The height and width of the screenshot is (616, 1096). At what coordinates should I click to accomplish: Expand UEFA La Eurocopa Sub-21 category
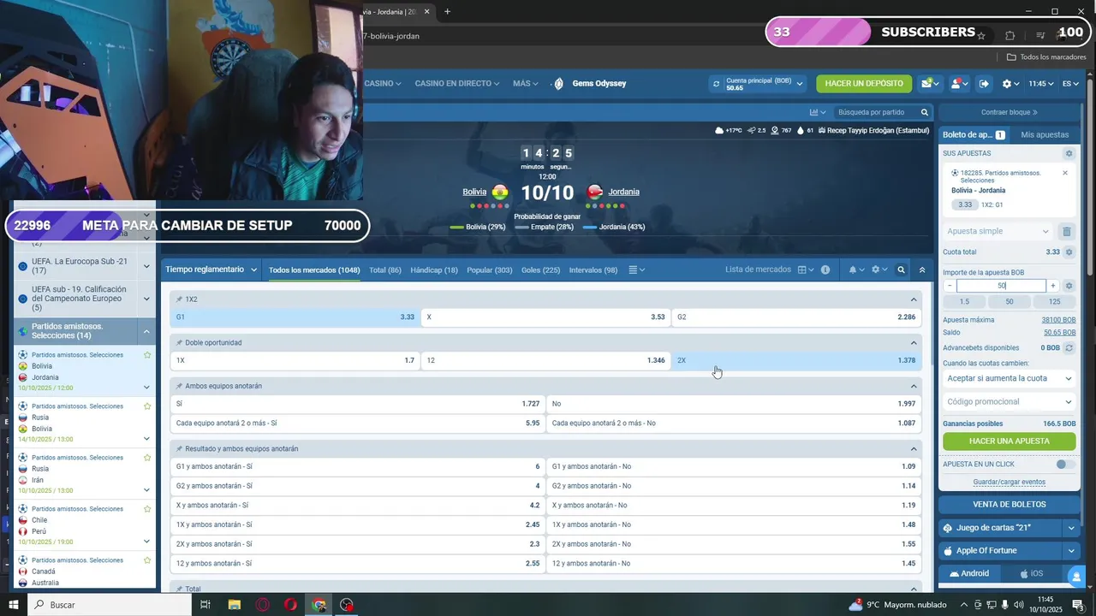coord(146,265)
